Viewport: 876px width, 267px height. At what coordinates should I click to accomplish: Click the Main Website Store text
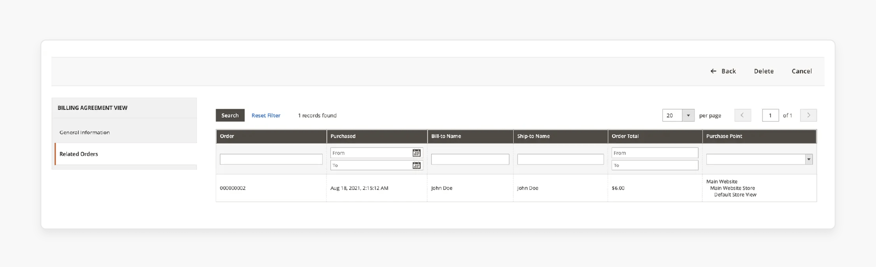(732, 188)
